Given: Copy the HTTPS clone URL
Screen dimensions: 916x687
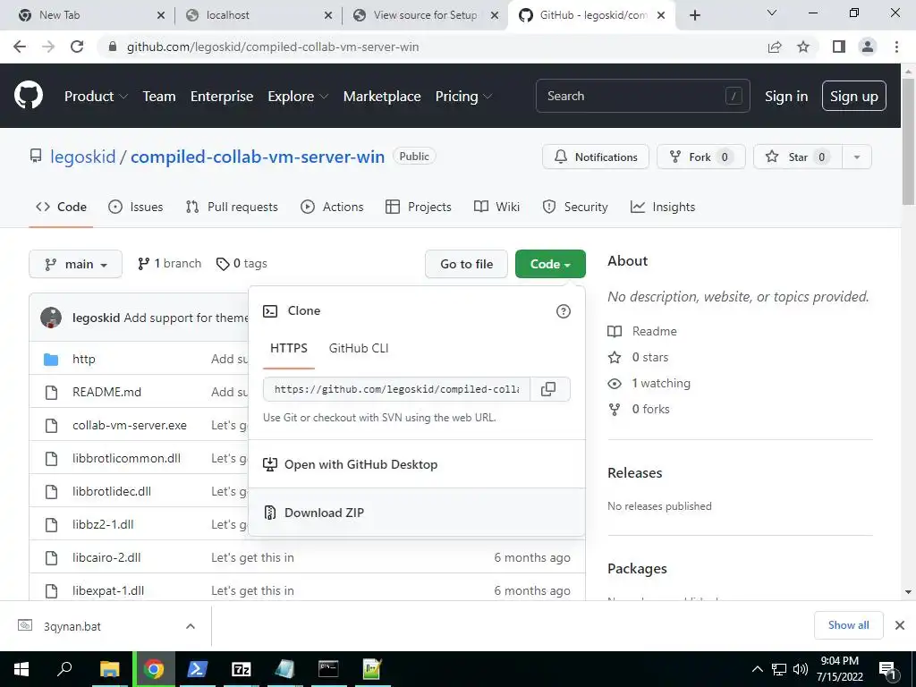Looking at the screenshot, I should click(548, 389).
